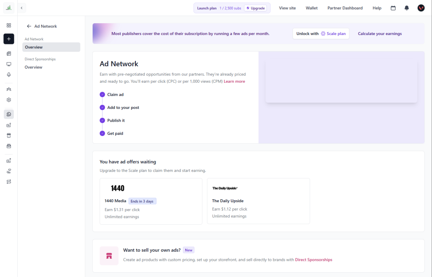Click the New badge beside sell ads
The width and height of the screenshot is (432, 277).
coord(189,250)
